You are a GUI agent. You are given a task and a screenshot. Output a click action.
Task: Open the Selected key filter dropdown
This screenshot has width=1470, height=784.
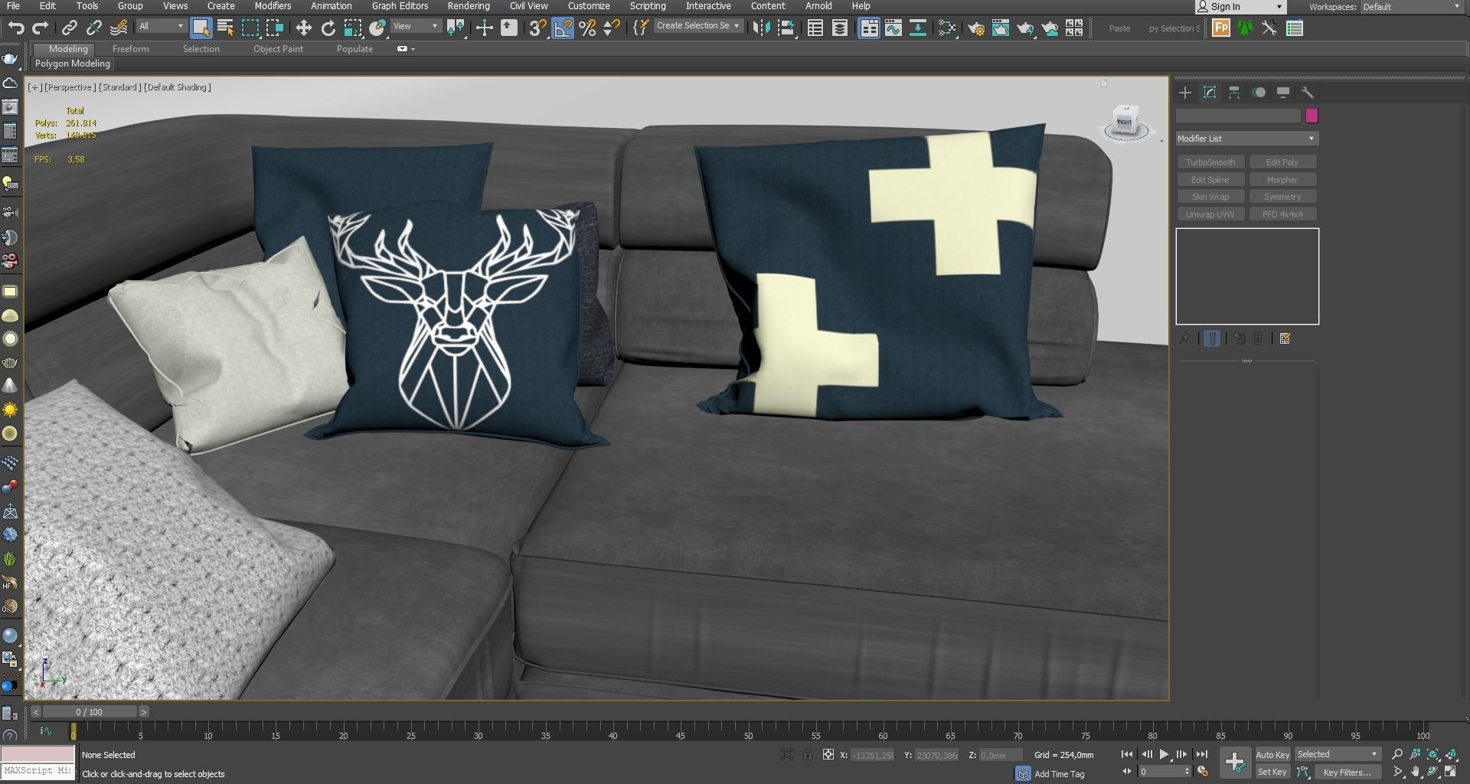point(1337,754)
